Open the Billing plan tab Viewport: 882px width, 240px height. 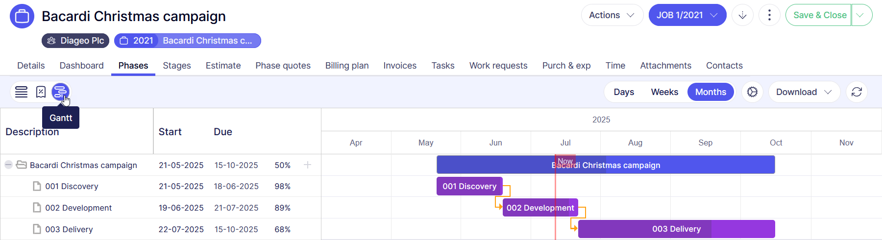click(347, 66)
